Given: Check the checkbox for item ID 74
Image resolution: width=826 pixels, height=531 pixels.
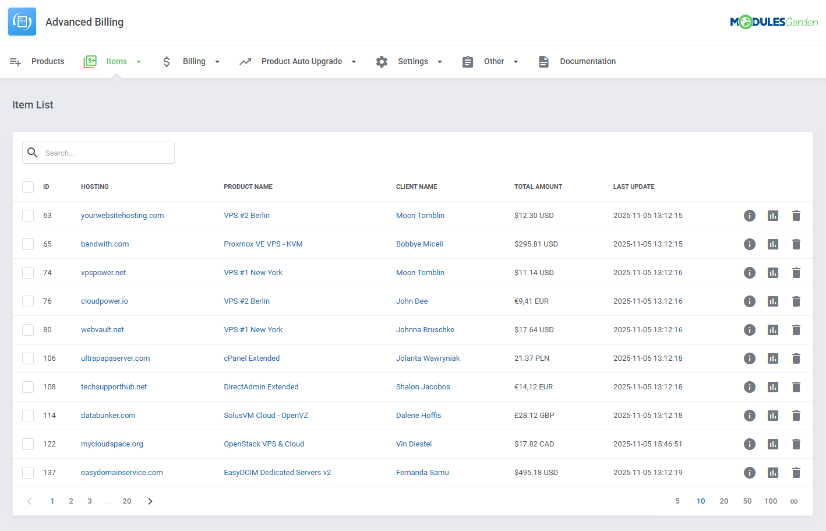Looking at the screenshot, I should [x=27, y=272].
